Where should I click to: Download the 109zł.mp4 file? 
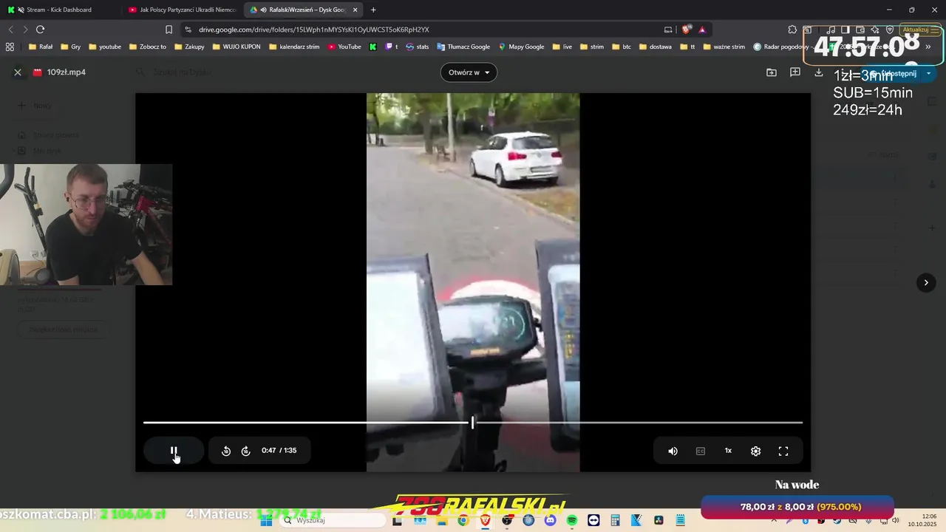(819, 72)
